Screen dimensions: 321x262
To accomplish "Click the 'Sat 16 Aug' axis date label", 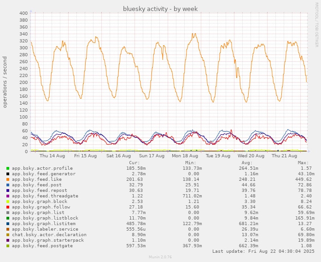I will click(x=118, y=156).
